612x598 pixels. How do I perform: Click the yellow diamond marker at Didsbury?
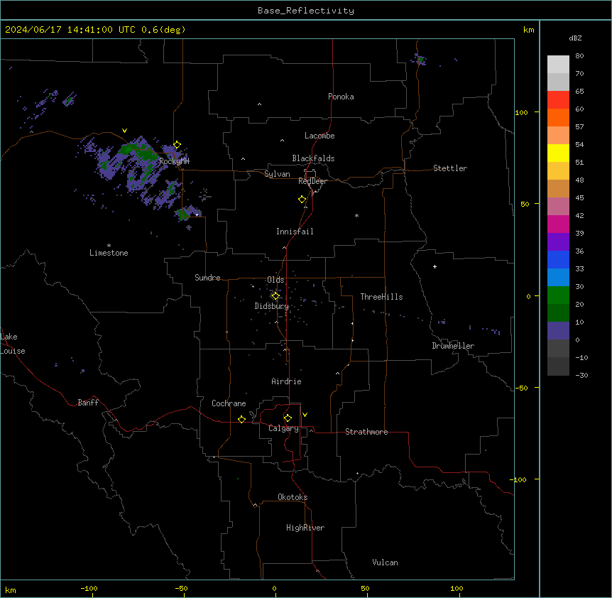(275, 296)
